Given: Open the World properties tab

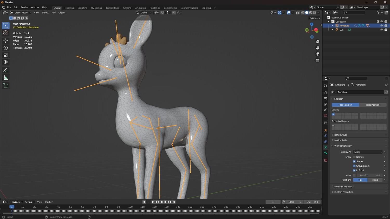Looking at the screenshot, I should (326, 115).
